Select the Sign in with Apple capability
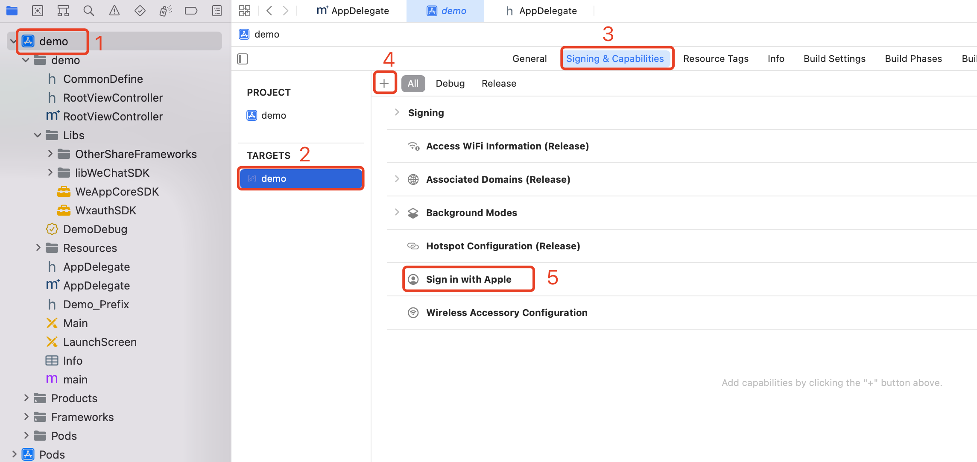Screen dimensions: 977x462 click(x=468, y=279)
